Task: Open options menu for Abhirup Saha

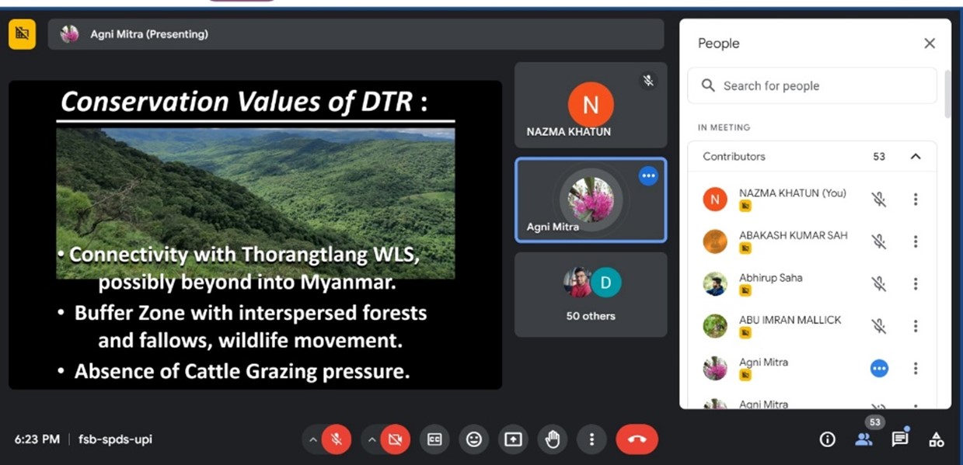Action: coord(915,284)
